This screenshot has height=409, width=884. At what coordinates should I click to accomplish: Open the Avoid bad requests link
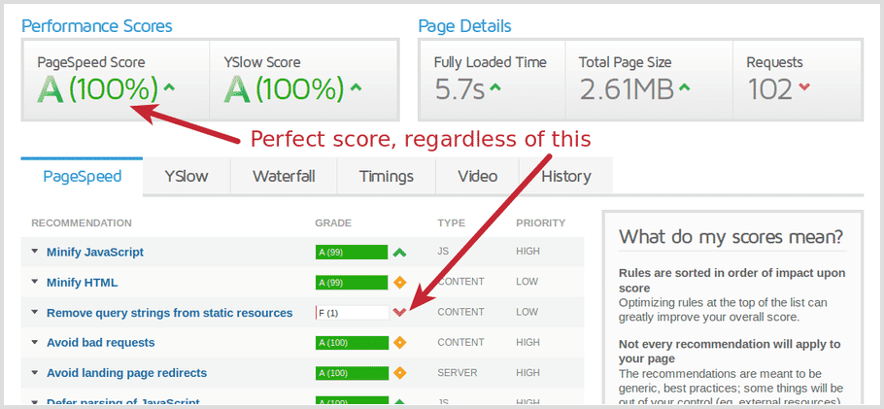[101, 342]
